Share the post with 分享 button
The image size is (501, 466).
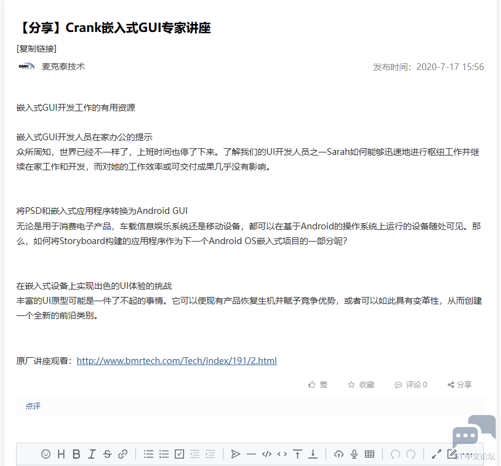coord(460,385)
